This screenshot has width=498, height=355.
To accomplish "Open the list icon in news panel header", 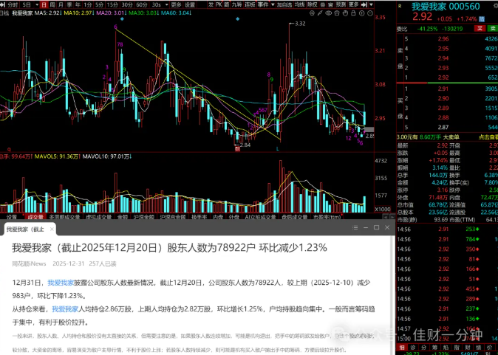I will pyautogui.click(x=355, y=227).
